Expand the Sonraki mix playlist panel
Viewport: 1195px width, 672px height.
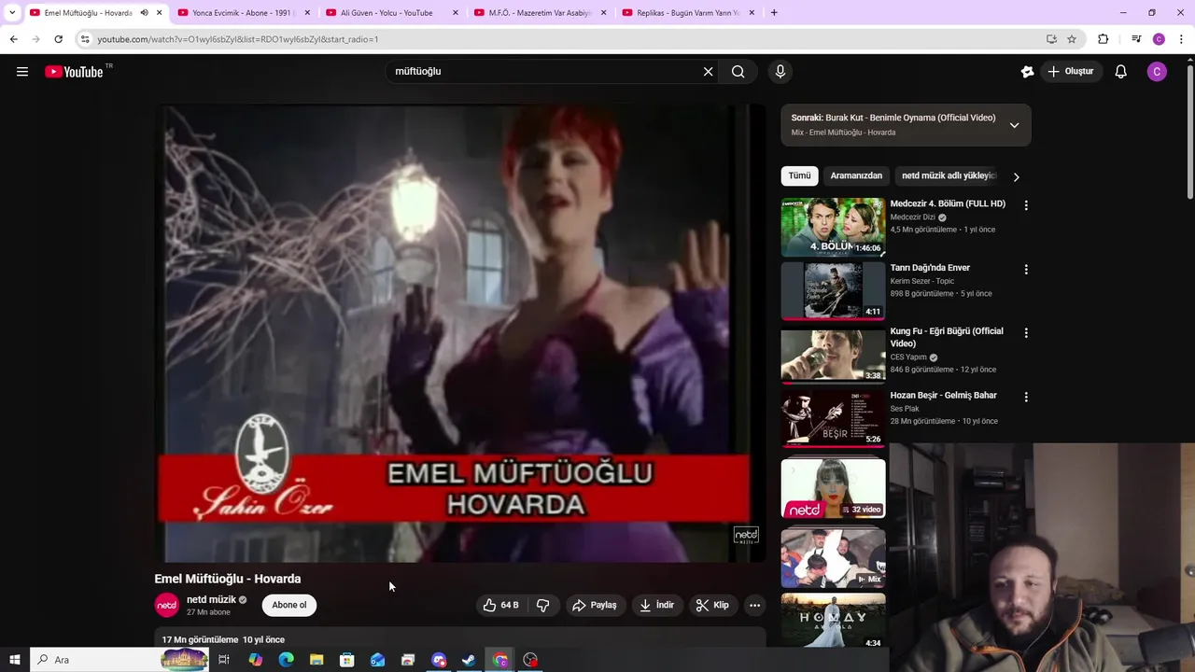point(1014,125)
